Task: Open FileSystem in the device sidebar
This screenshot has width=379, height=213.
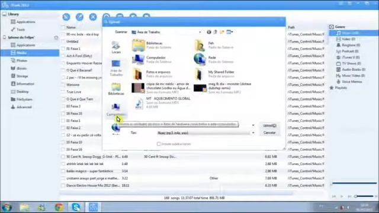Action: pyautogui.click(x=21, y=99)
